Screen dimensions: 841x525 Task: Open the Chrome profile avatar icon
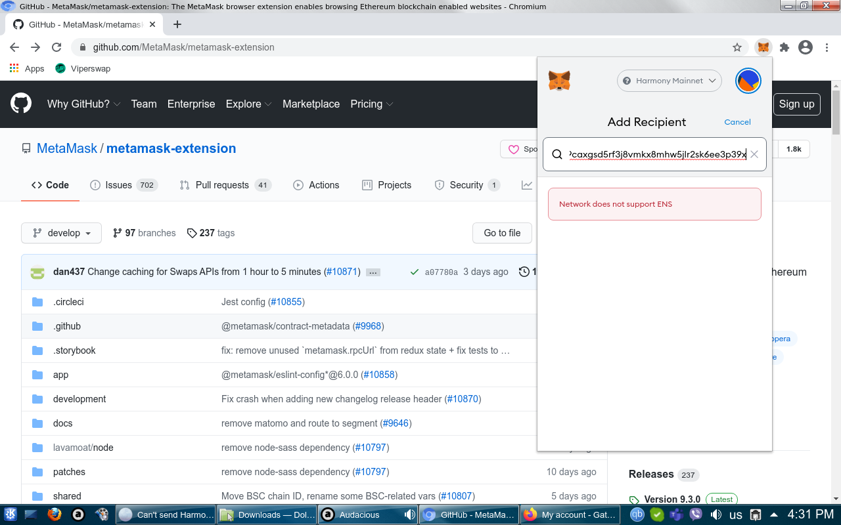[806, 47]
